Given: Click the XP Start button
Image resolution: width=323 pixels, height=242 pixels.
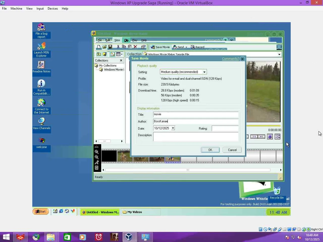Looking at the screenshot, I should pyautogui.click(x=41, y=211).
